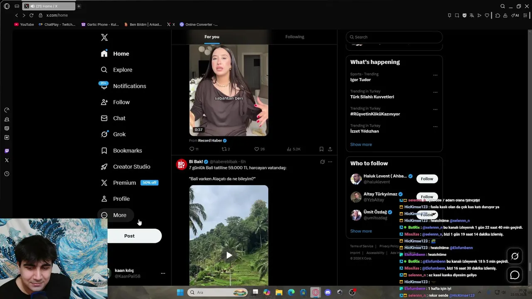Open more options on Bi Bak! post
This screenshot has width=532, height=299.
[x=330, y=162]
